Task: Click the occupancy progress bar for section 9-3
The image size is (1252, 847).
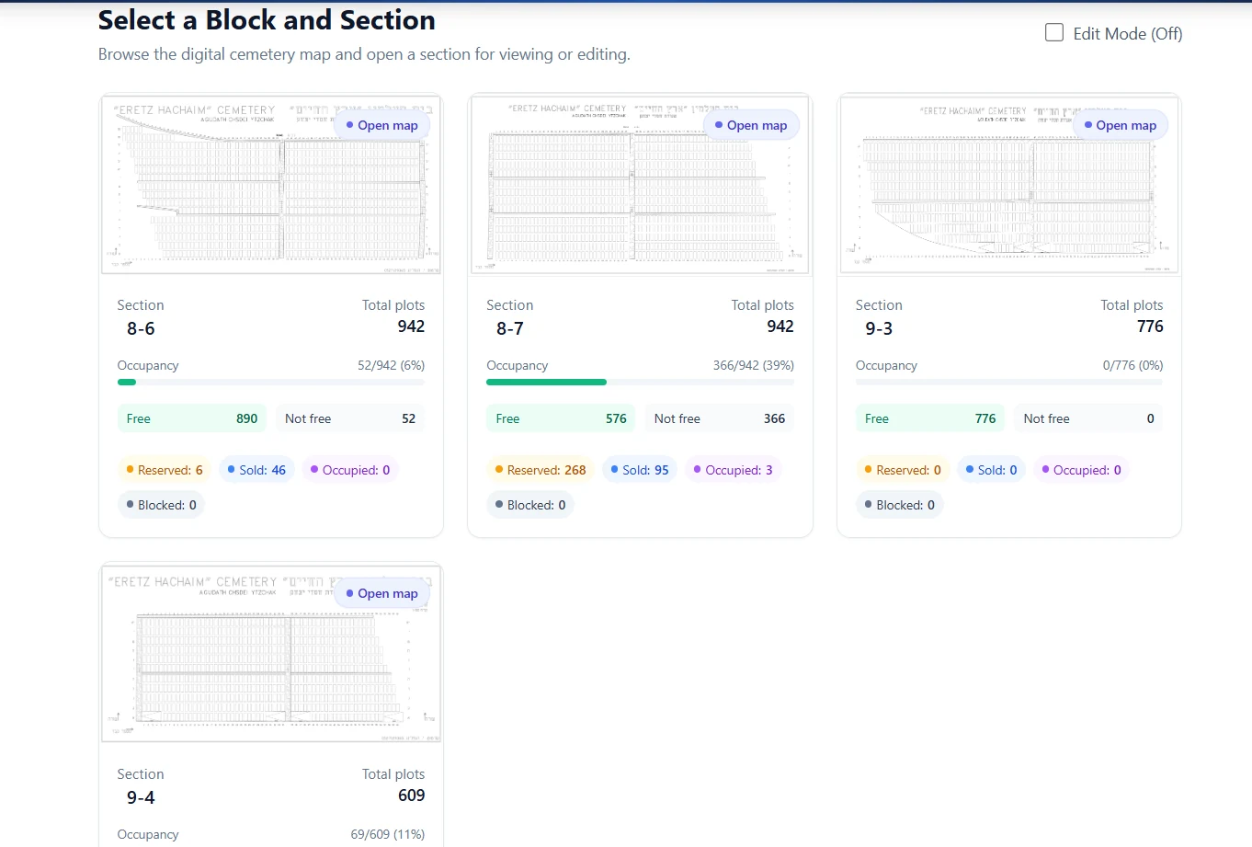Action: (x=1009, y=382)
